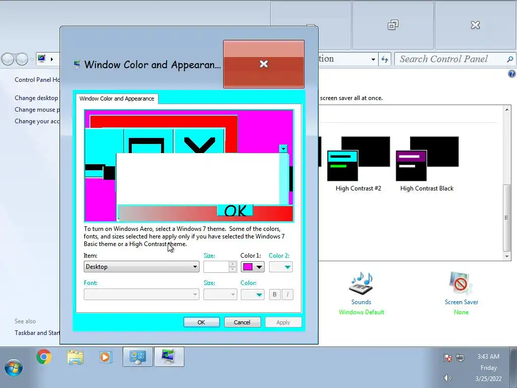The width and height of the screenshot is (517, 388).
Task: Click the appearance preview pane
Action: coord(189,166)
